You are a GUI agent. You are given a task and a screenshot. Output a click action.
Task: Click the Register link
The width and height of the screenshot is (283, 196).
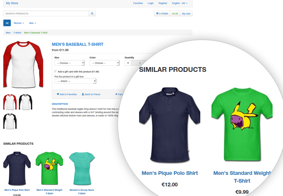[x=163, y=3]
